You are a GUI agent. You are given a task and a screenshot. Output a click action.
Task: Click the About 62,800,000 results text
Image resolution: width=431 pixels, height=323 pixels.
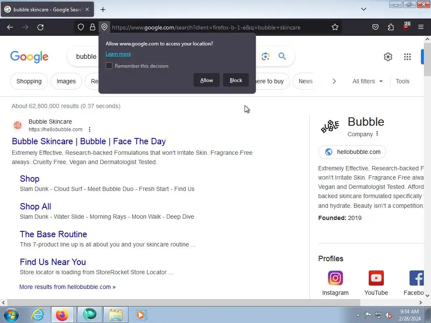66,106
